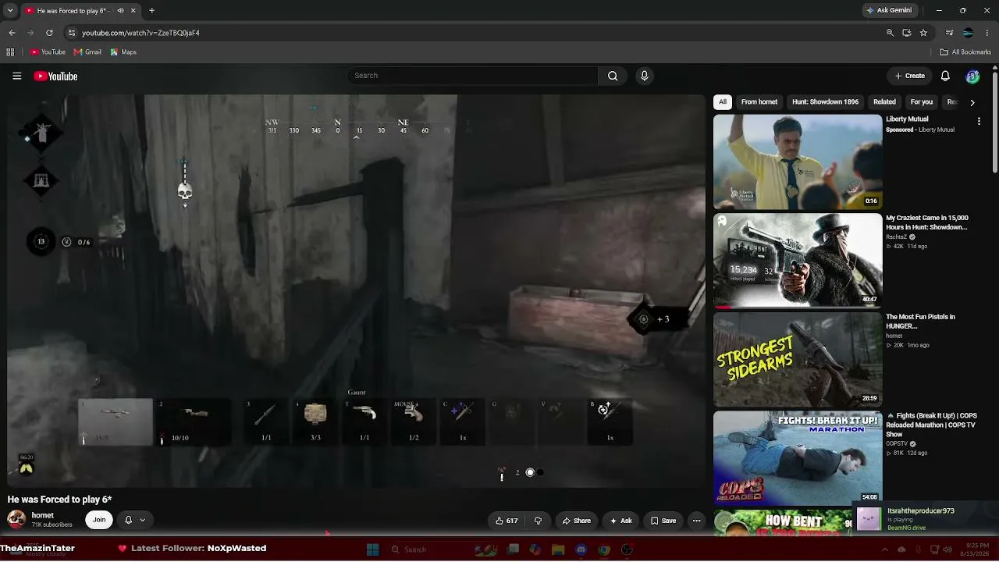
Task: Save the video to a playlist
Action: pos(663,521)
